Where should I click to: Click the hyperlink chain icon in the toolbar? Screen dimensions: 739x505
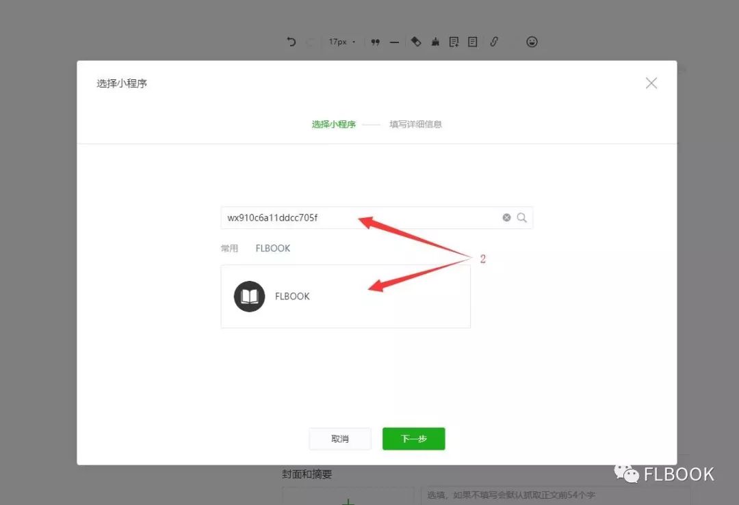[494, 42]
